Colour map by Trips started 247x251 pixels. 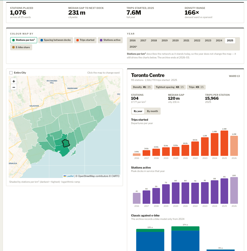click(x=85, y=40)
